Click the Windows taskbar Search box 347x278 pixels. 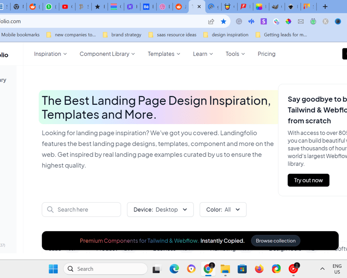(x=105, y=269)
